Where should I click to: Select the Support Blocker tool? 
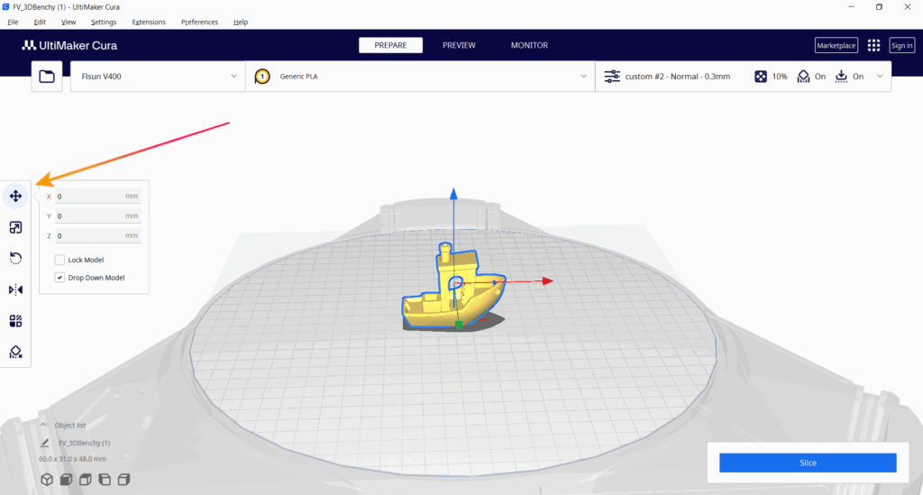16,352
